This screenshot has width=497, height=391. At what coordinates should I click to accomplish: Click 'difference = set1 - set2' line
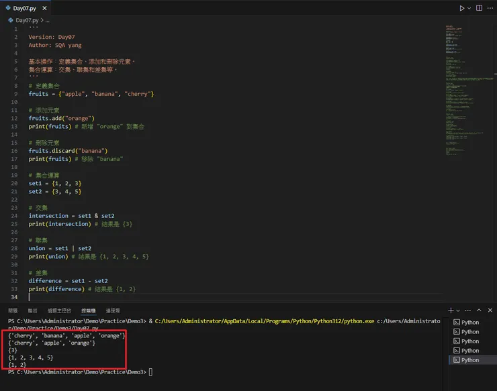click(x=68, y=281)
